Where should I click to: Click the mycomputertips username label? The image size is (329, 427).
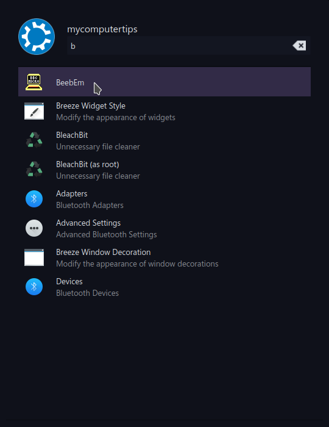click(x=102, y=29)
